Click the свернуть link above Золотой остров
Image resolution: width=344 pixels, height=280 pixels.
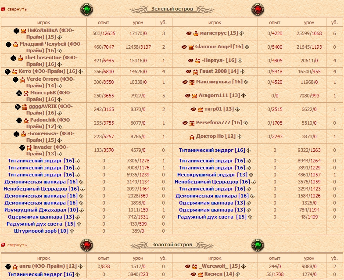[x=17, y=245]
